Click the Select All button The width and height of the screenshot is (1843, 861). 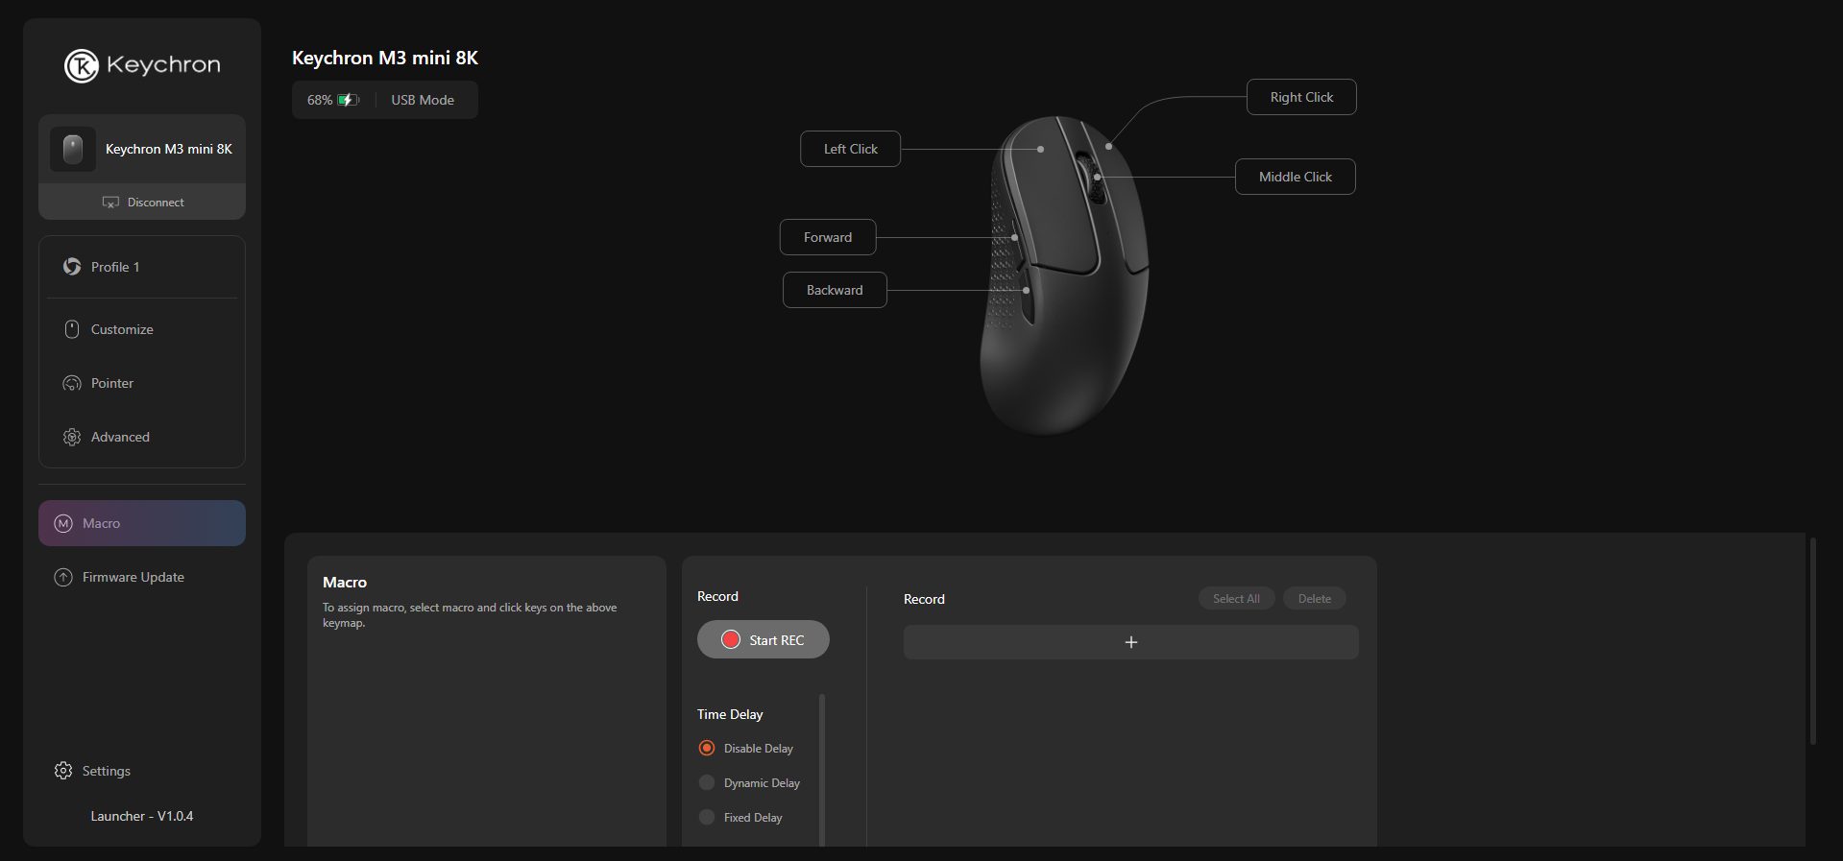tap(1236, 599)
